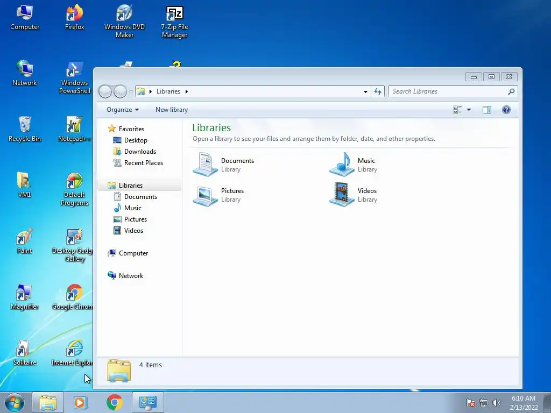Select the 7-Zip File Manager shortcut
The image size is (551, 413).
coord(175,21)
